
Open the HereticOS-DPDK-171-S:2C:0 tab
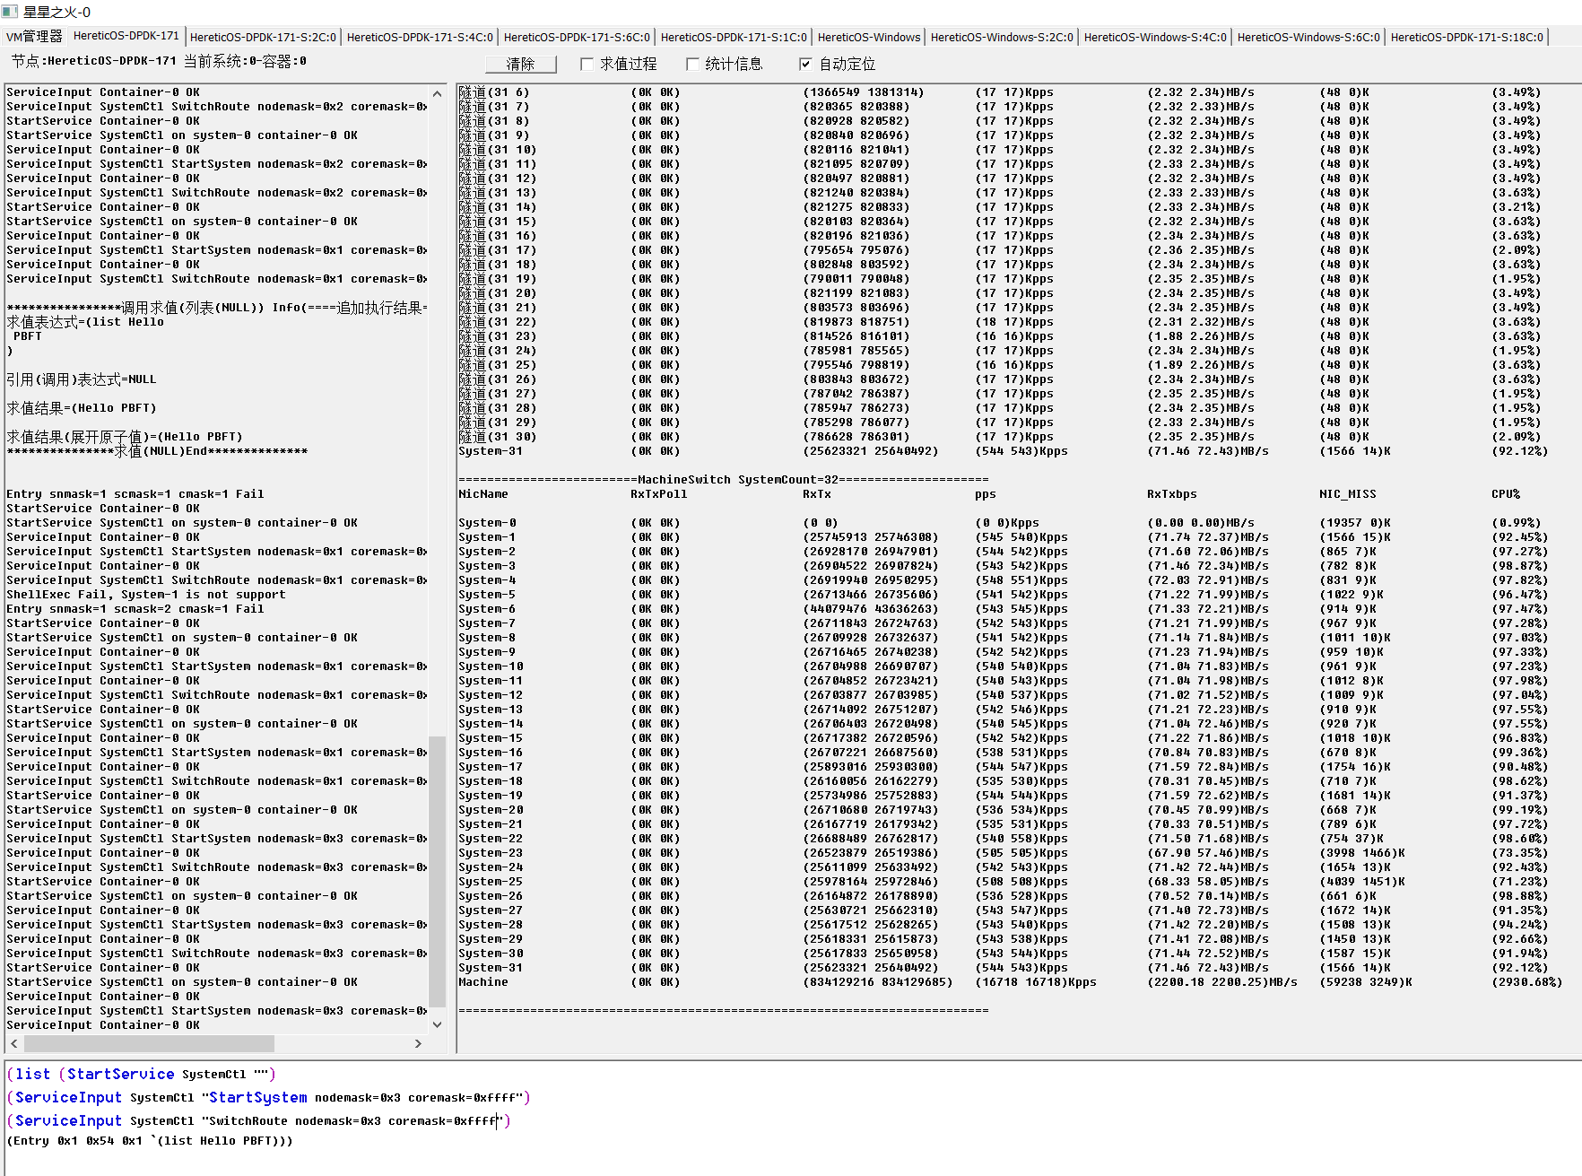coord(263,37)
